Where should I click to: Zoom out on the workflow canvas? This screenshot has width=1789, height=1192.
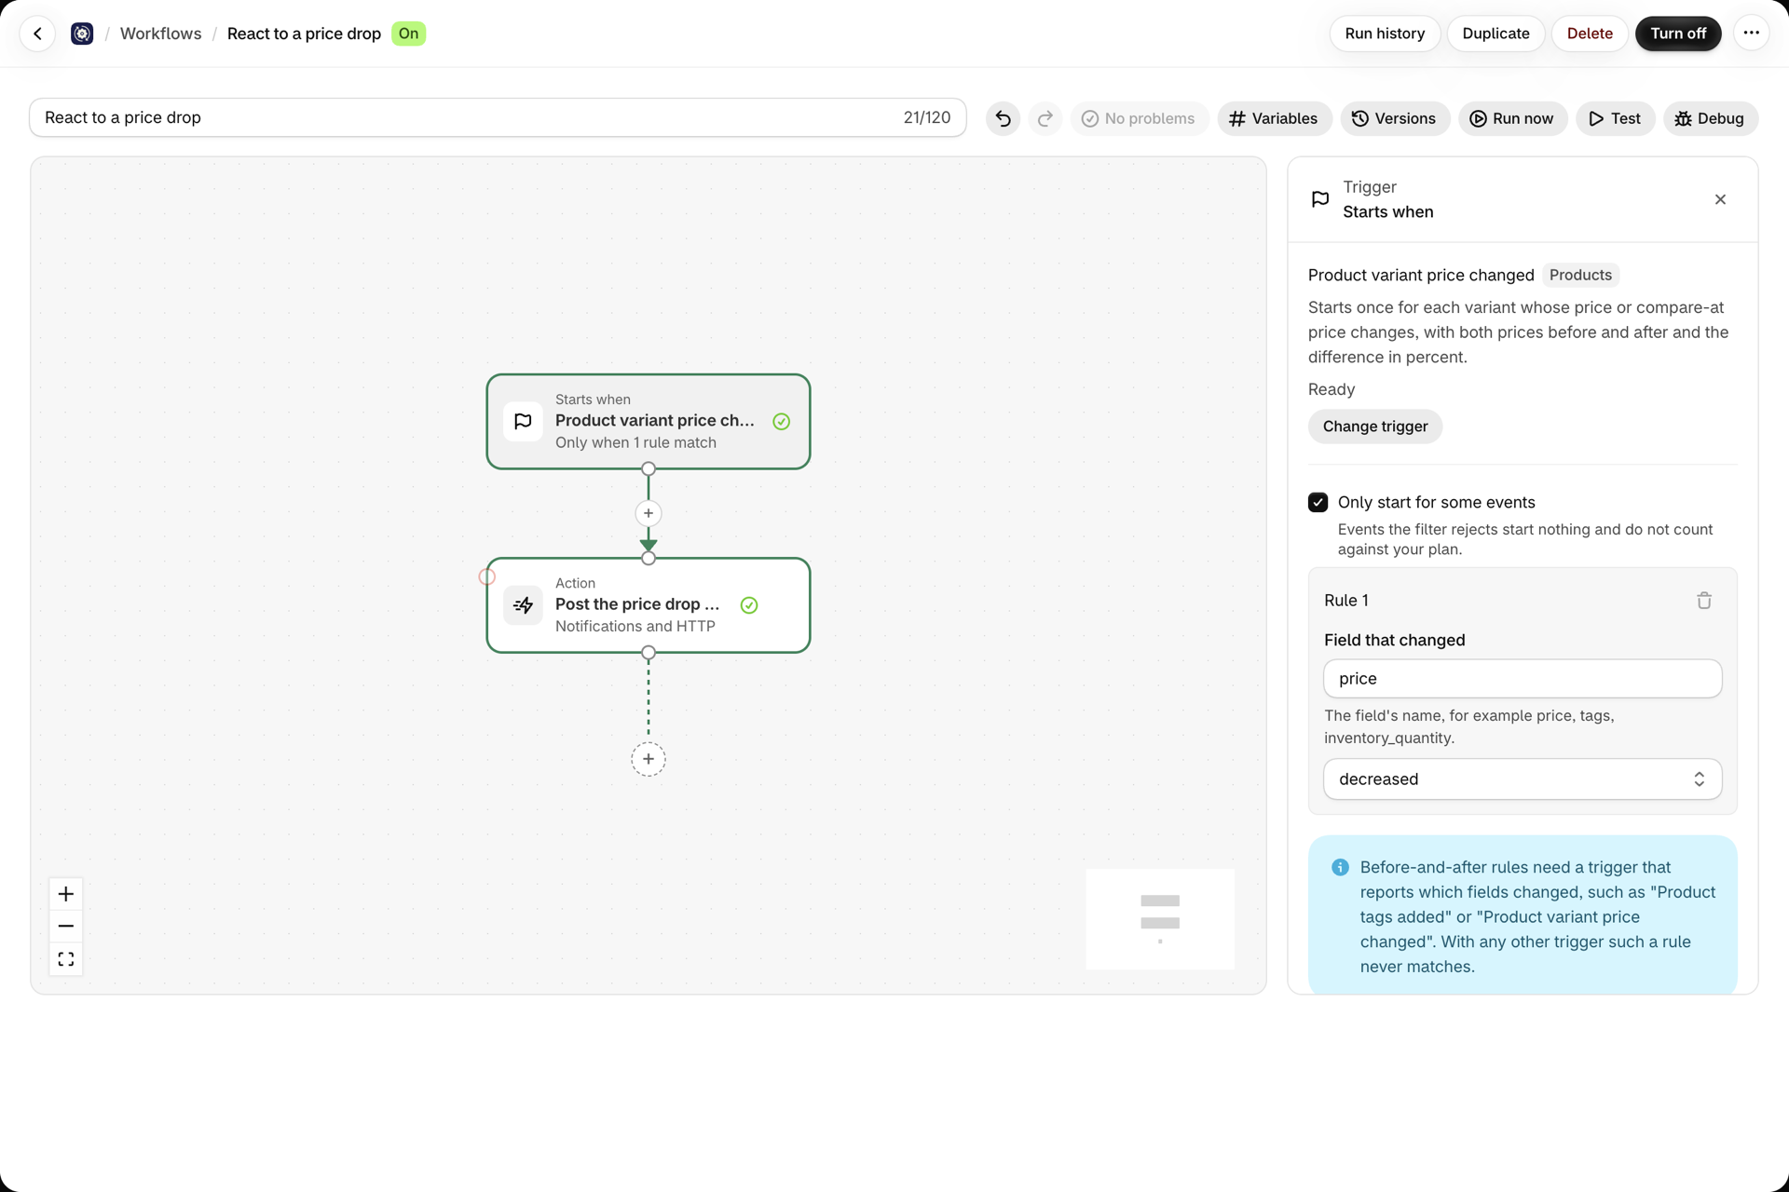click(x=66, y=927)
